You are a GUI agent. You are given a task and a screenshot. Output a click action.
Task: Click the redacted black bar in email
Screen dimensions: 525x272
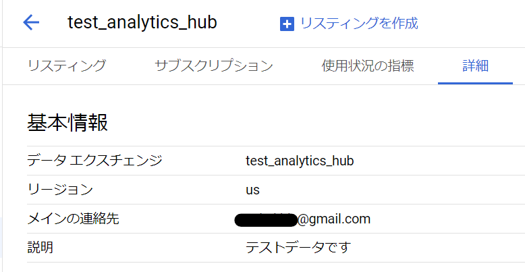266,220
